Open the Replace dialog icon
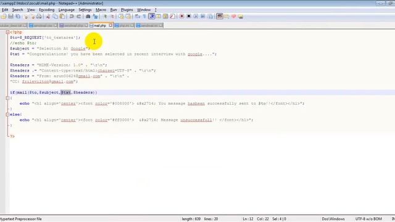 [x=95, y=17]
